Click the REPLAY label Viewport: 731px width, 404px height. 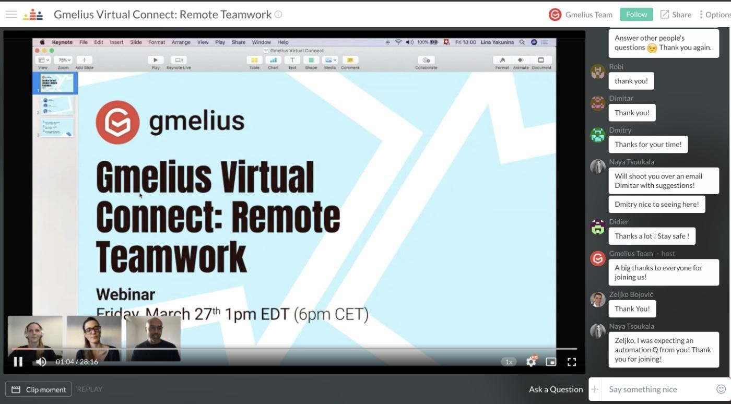pyautogui.click(x=89, y=389)
